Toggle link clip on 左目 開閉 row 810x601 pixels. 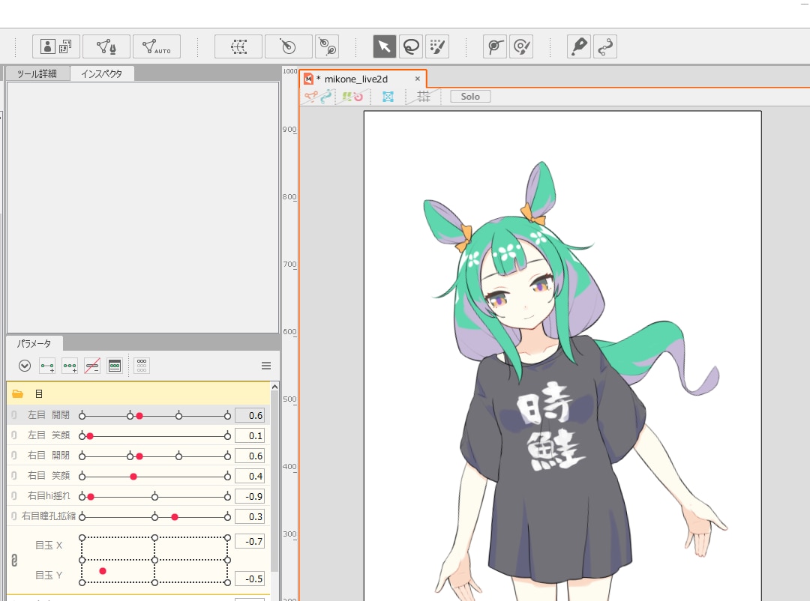[14, 415]
